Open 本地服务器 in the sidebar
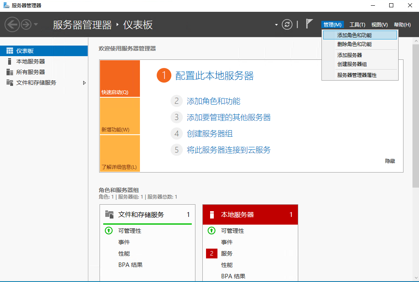 pyautogui.click(x=31, y=61)
